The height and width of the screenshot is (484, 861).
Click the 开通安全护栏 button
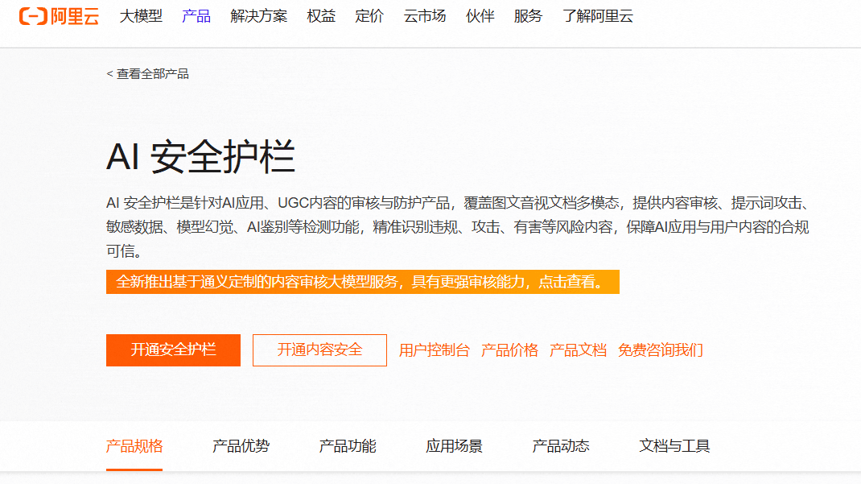173,350
